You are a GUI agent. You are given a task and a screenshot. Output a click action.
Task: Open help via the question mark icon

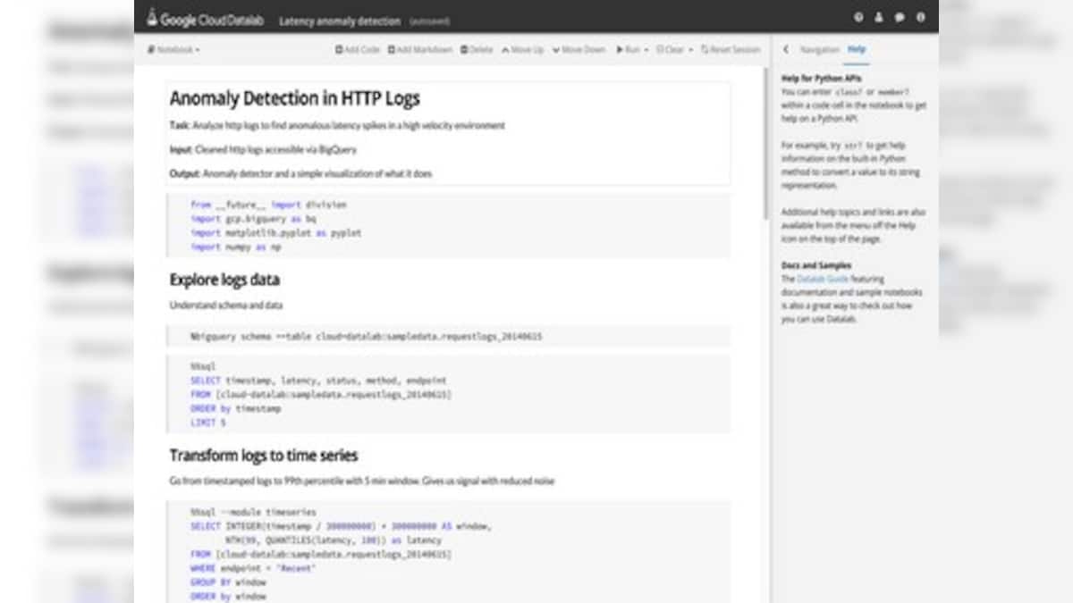pyautogui.click(x=858, y=15)
